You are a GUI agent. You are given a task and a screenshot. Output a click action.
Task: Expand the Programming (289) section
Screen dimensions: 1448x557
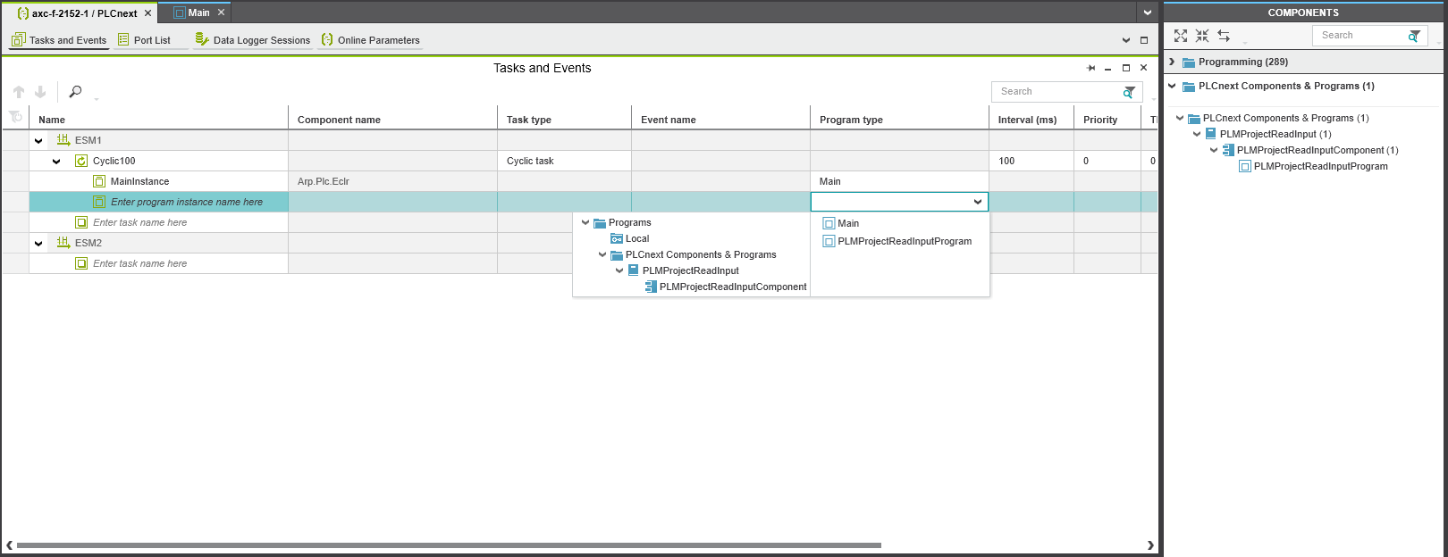(x=1172, y=62)
